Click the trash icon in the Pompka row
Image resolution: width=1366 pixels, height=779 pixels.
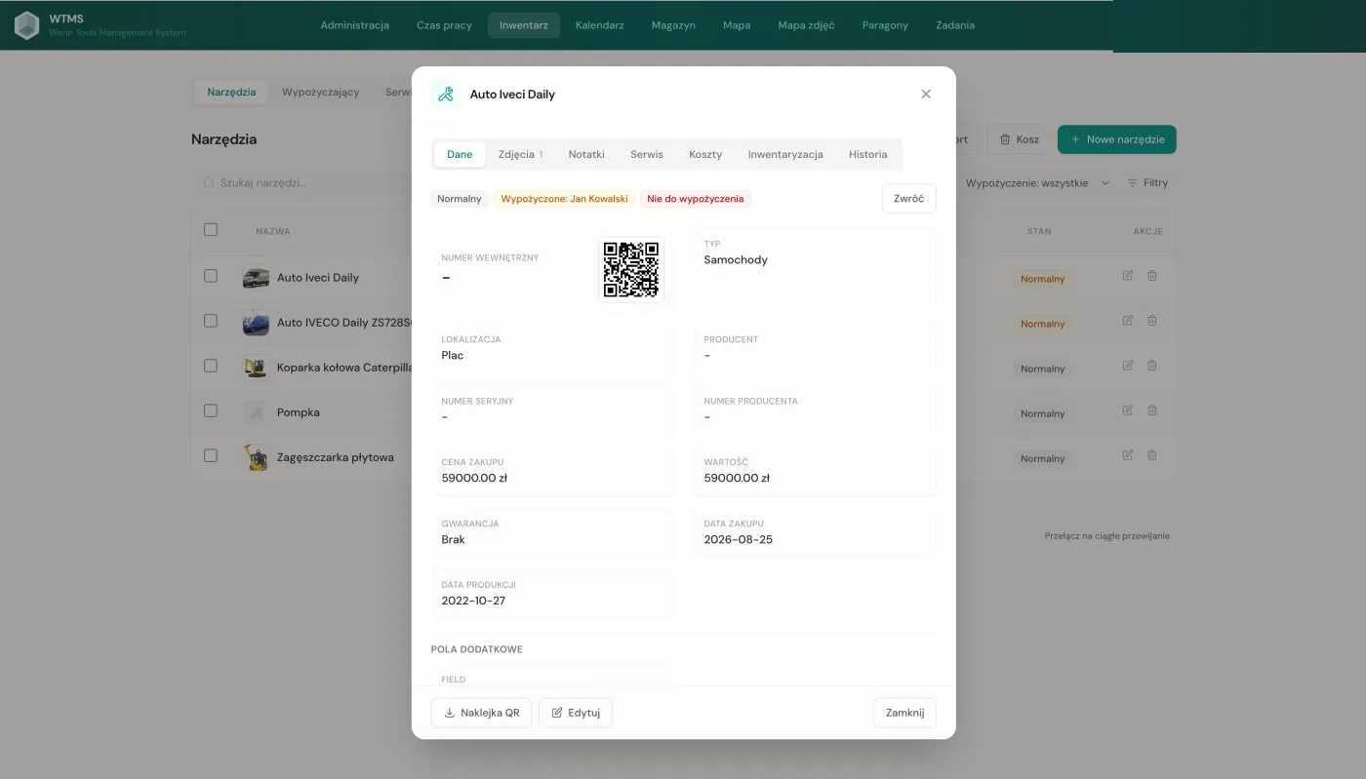pos(1152,410)
